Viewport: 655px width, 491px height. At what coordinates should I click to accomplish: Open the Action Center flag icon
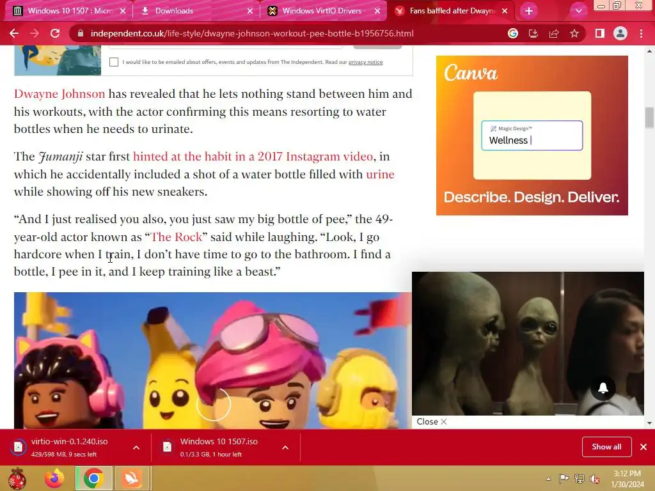(564, 479)
